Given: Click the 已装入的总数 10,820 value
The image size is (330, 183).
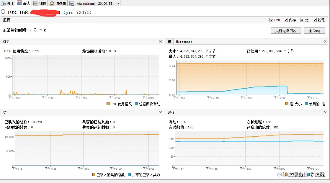Looking at the screenshot, I should tap(36, 122).
